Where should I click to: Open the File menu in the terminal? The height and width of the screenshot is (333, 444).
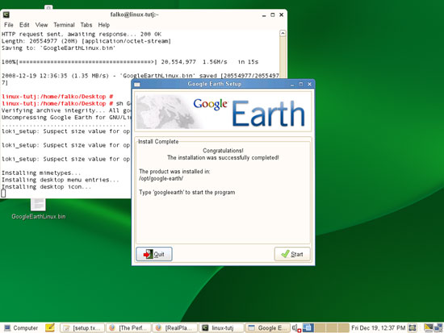click(x=9, y=25)
